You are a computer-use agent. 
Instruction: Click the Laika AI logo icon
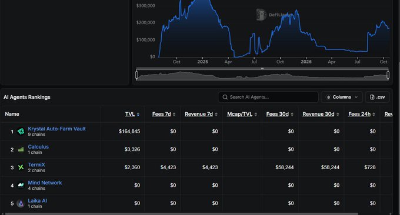click(x=21, y=203)
